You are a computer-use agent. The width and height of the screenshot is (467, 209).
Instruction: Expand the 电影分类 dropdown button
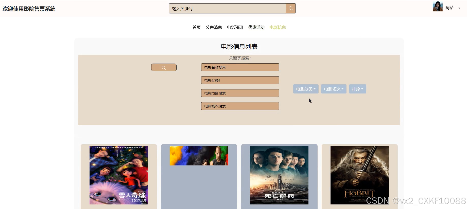tap(306, 89)
